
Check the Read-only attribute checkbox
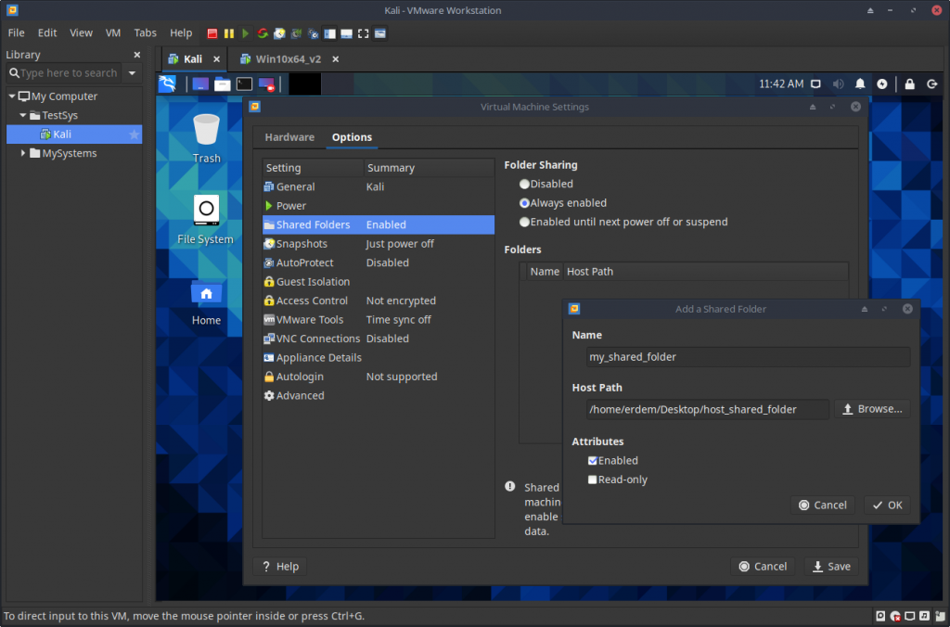[x=593, y=480]
